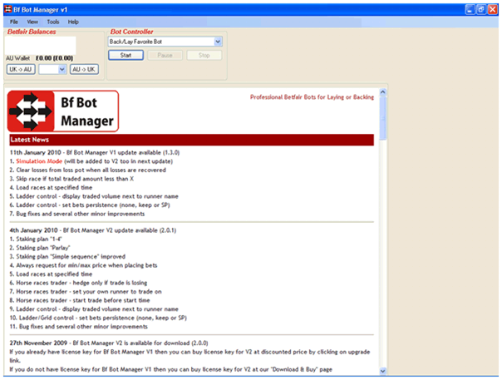Click the Stop bot button
The height and width of the screenshot is (380, 502).
click(204, 55)
